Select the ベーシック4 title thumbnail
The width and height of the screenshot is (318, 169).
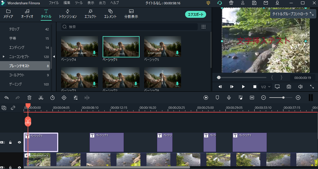80,47
